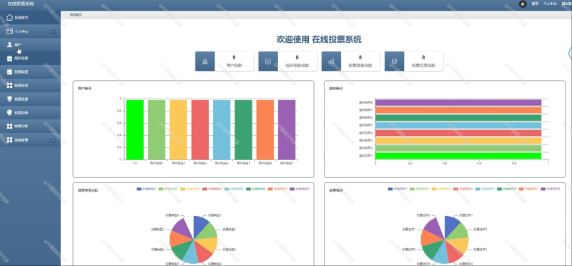Click the light blue 组织名称5 horizontal bar
Screen dimensions: 572x266
pos(458,126)
